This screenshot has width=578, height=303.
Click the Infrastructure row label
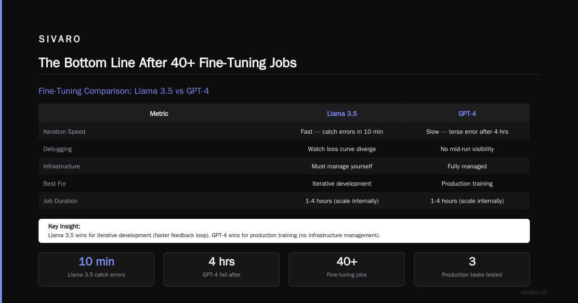[x=62, y=166]
